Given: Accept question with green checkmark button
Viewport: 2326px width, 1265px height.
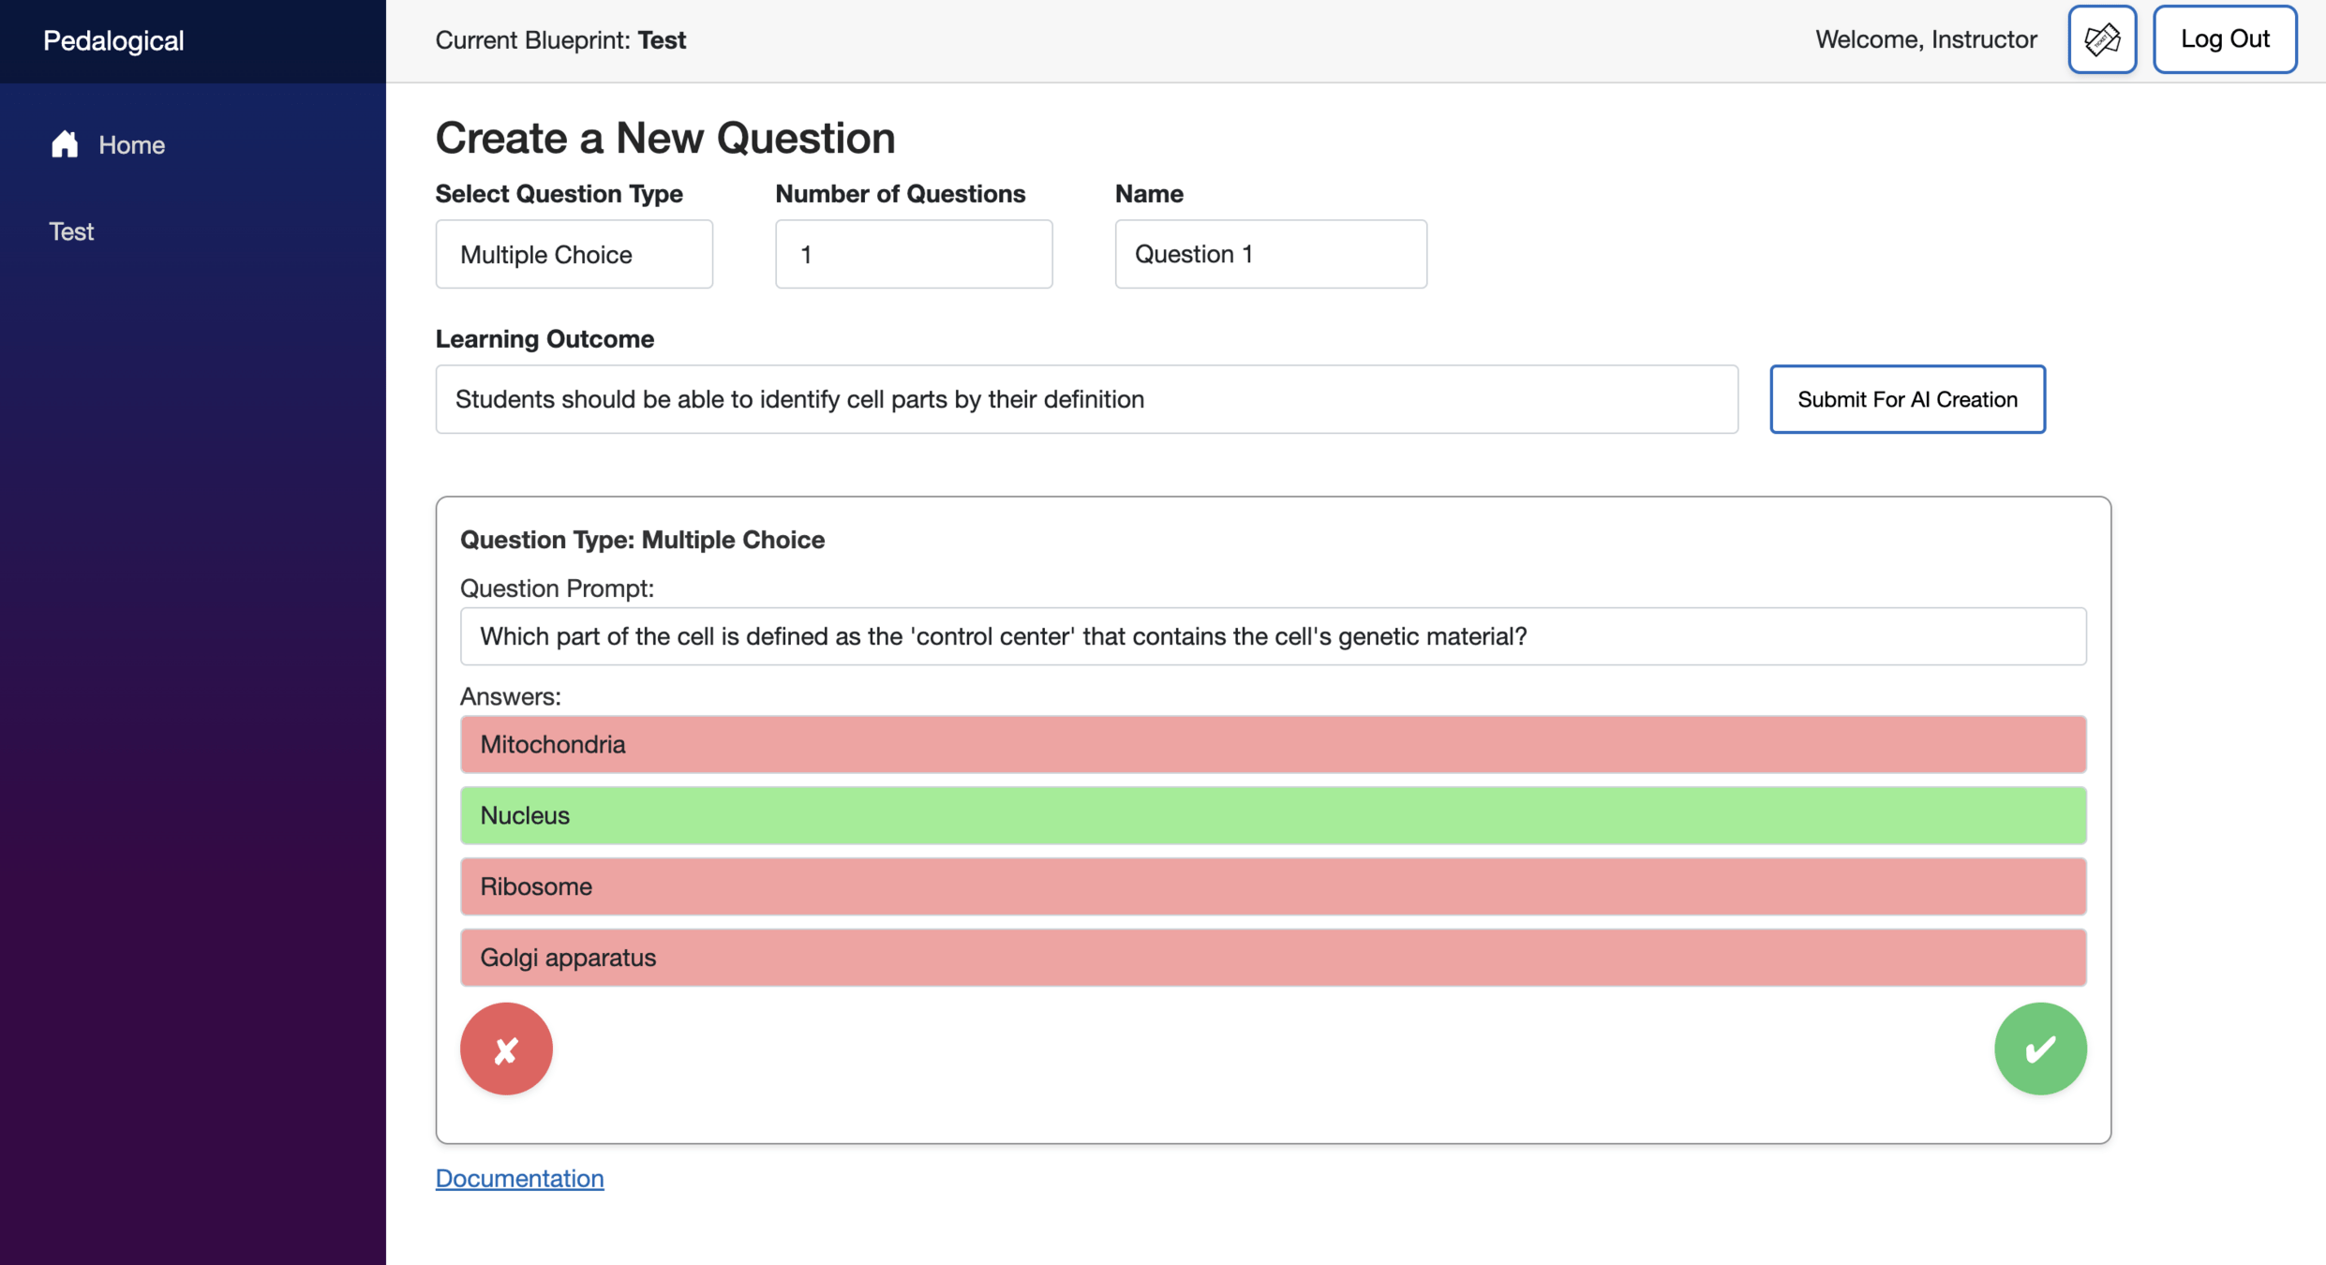Looking at the screenshot, I should coord(2039,1049).
